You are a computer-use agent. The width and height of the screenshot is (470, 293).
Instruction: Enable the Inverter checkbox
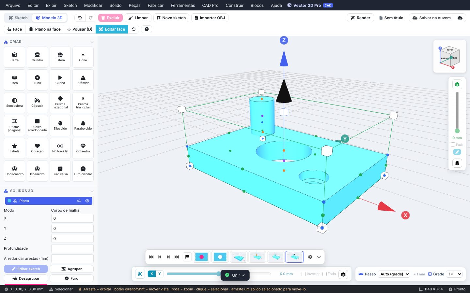pos(304,274)
